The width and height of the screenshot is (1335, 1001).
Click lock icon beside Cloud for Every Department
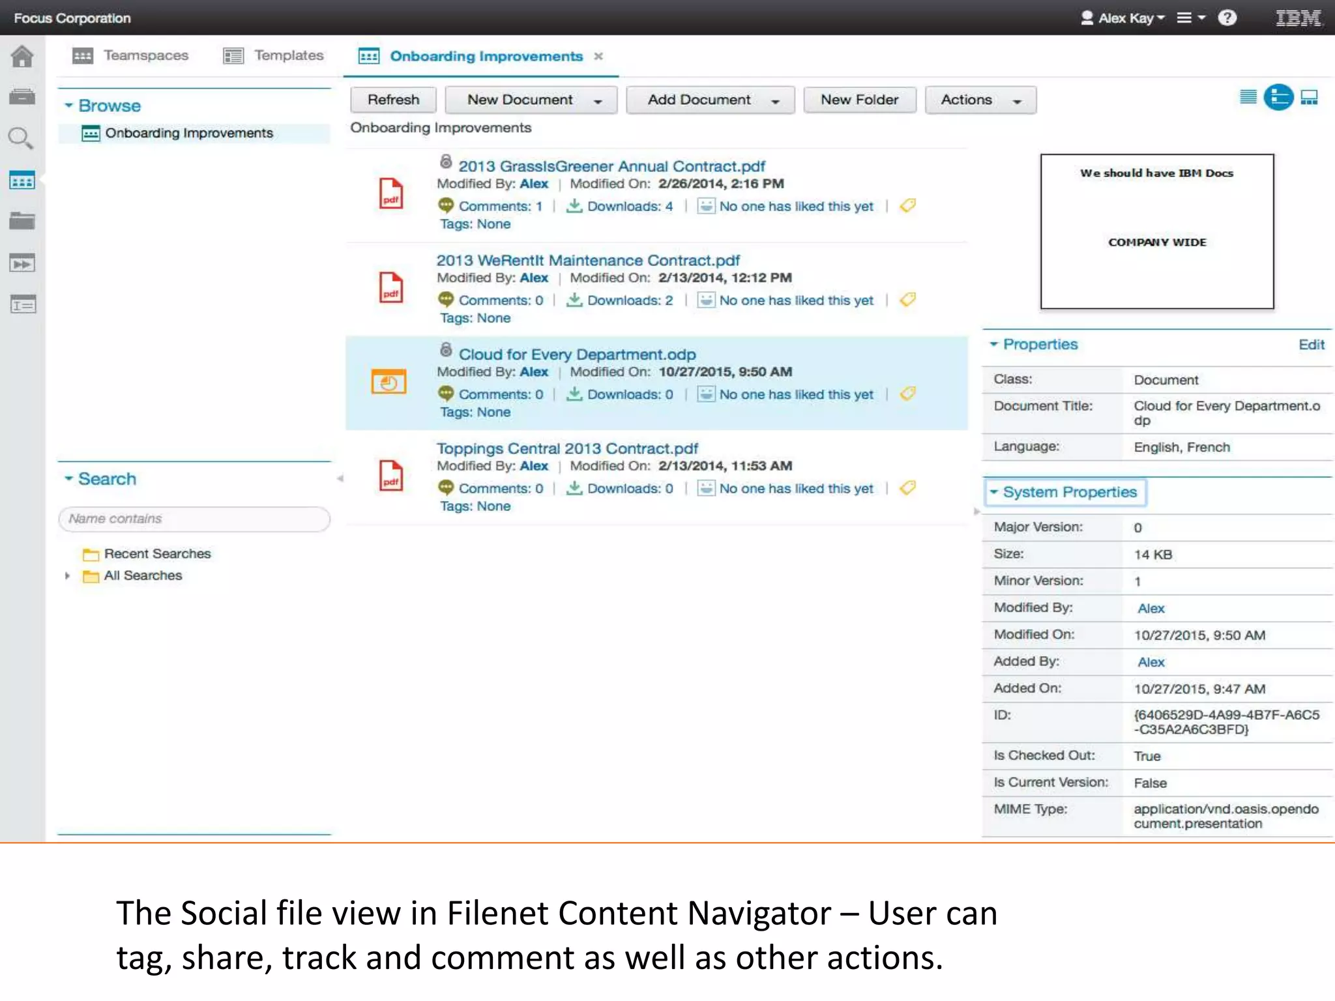point(446,350)
